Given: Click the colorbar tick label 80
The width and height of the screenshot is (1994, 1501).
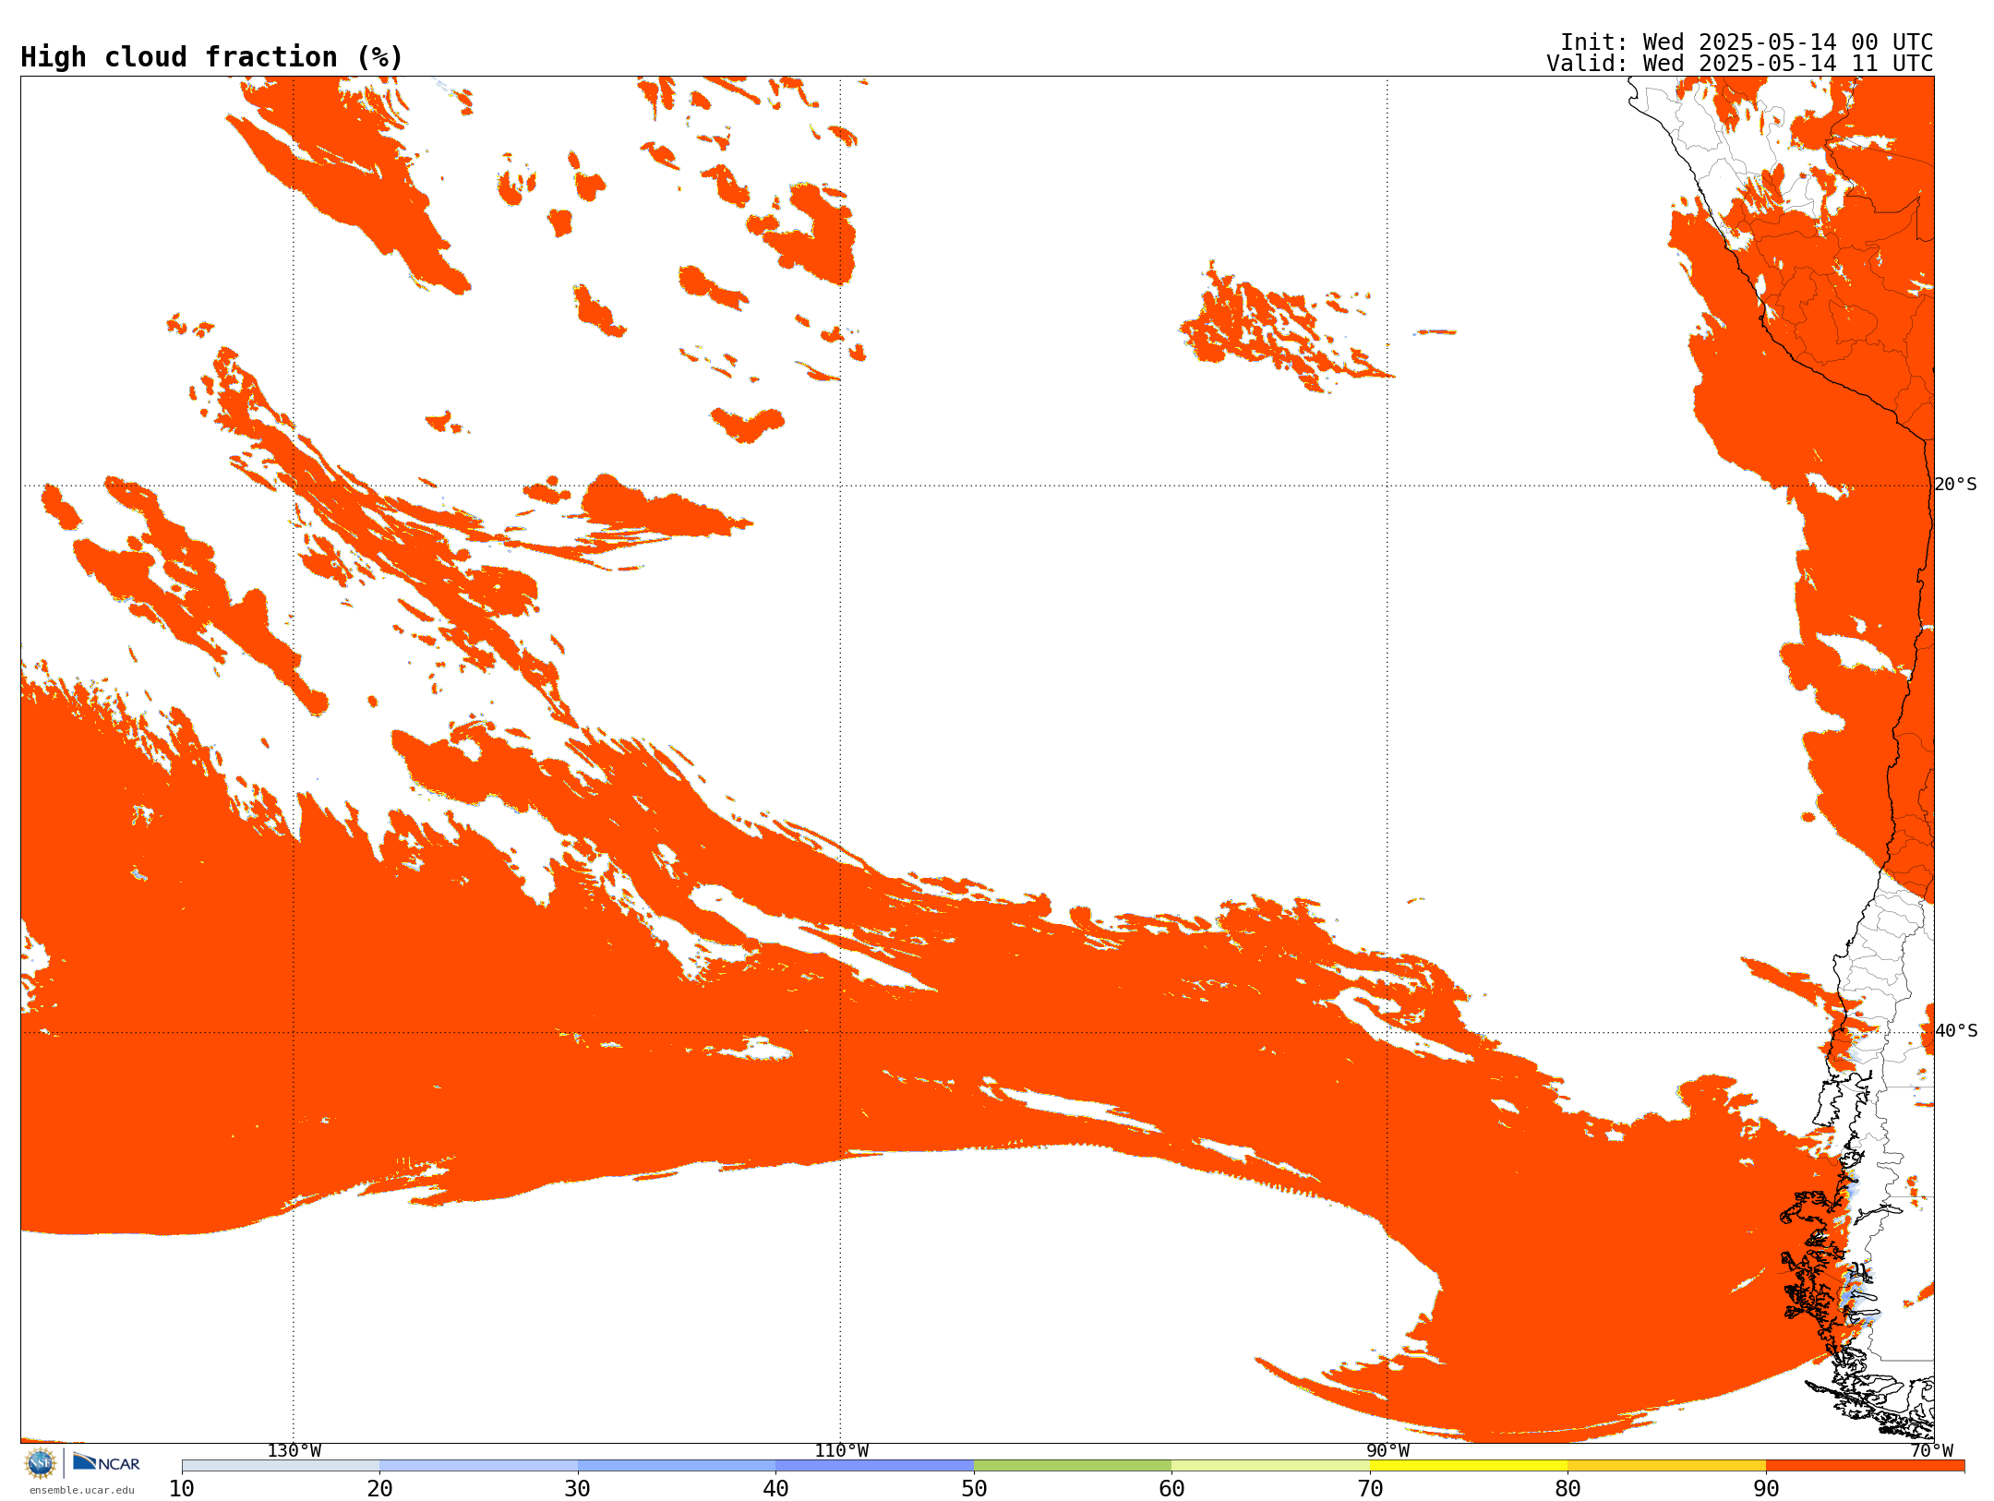Looking at the screenshot, I should [x=1568, y=1489].
